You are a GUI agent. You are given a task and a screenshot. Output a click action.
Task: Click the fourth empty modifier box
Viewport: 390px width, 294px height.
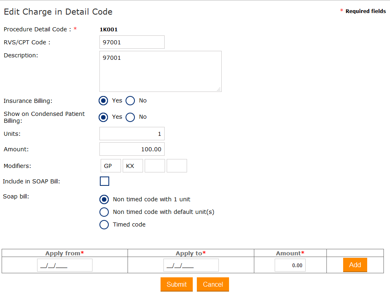coord(177,166)
